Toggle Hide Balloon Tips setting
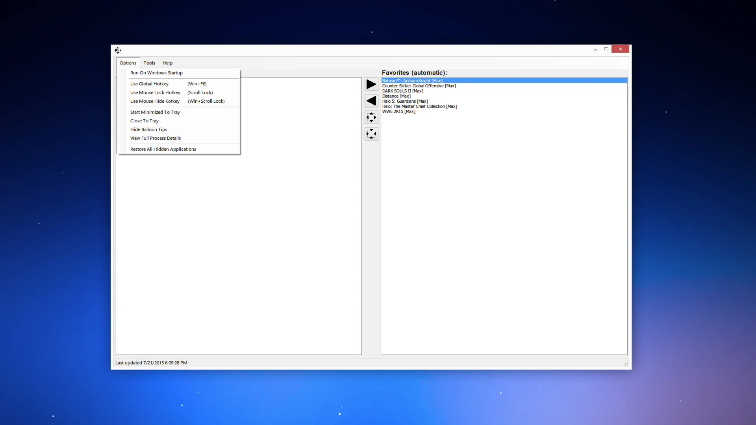Image resolution: width=756 pixels, height=425 pixels. [x=148, y=129]
